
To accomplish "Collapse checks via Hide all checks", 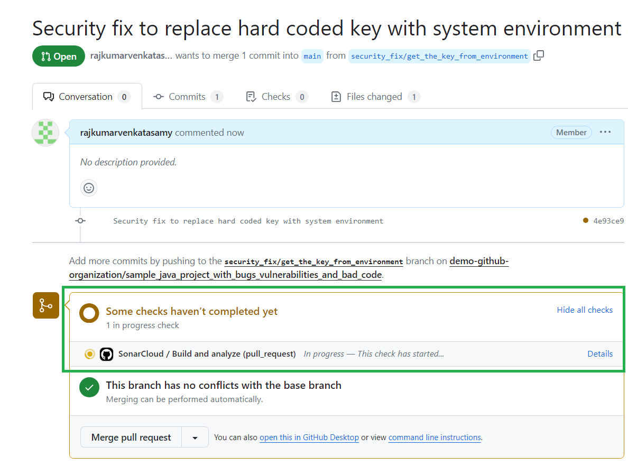I will click(x=585, y=310).
